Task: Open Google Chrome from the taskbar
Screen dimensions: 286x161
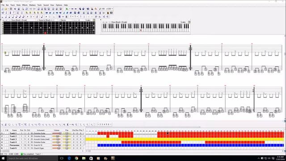Action: tap(76, 158)
